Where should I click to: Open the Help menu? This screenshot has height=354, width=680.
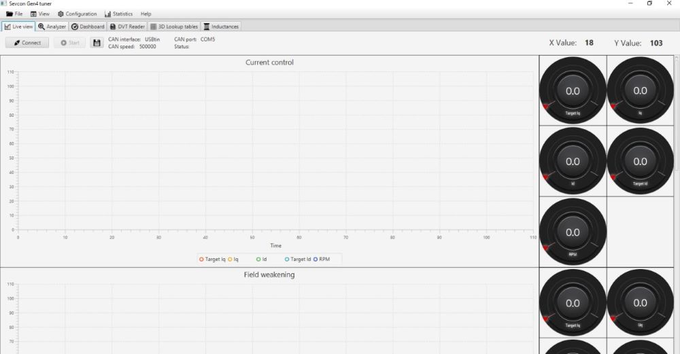[146, 14]
